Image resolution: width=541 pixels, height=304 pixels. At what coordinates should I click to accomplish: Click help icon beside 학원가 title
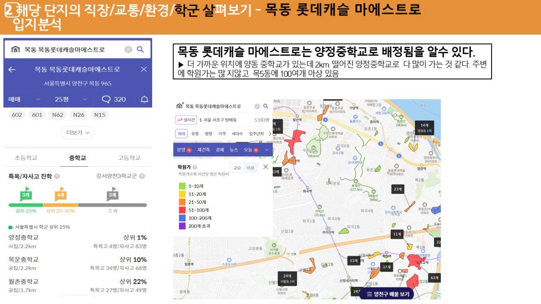click(x=195, y=167)
